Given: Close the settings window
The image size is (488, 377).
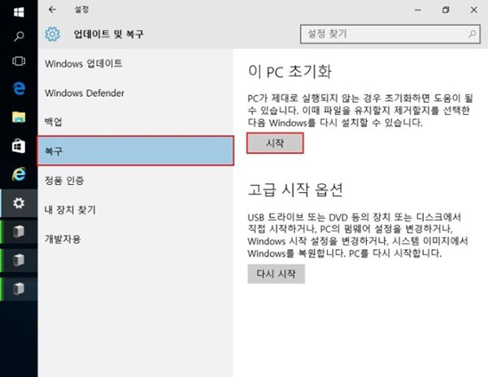Looking at the screenshot, I should [473, 10].
